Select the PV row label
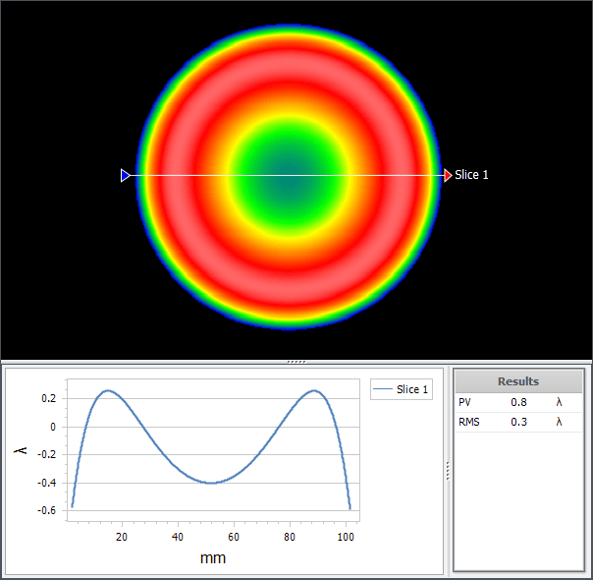 [465, 402]
